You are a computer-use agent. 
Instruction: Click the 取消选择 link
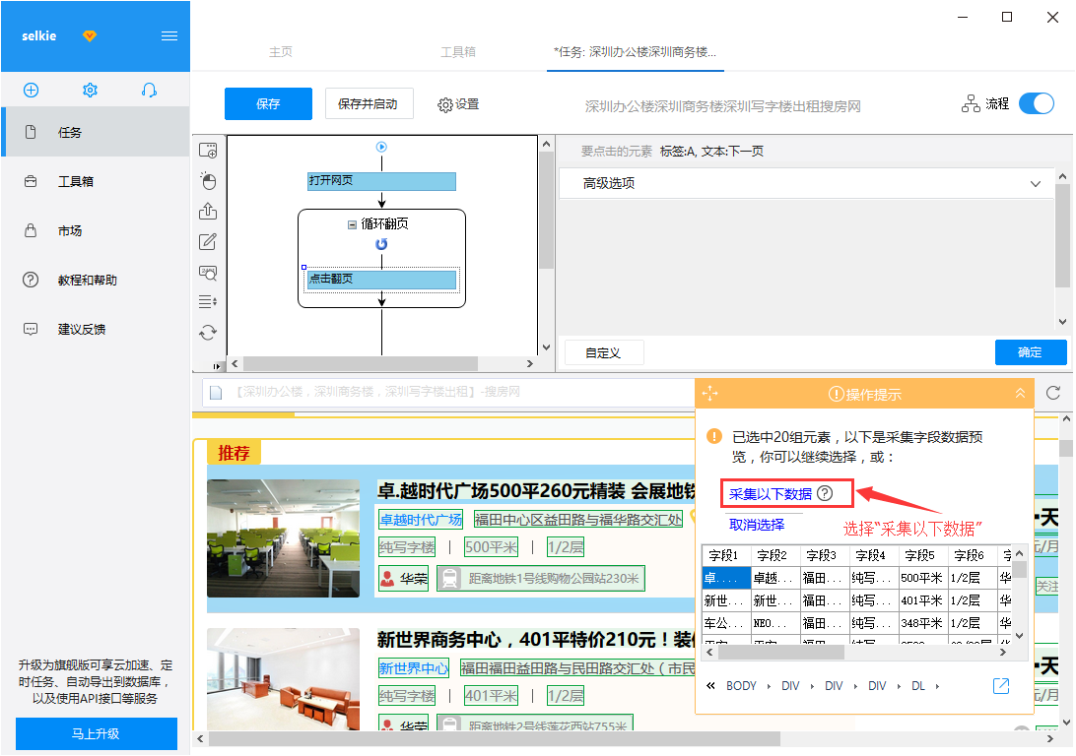pyautogui.click(x=756, y=525)
